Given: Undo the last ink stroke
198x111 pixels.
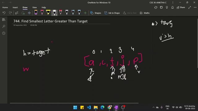Looking at the screenshot, I should (x=4, y=13).
